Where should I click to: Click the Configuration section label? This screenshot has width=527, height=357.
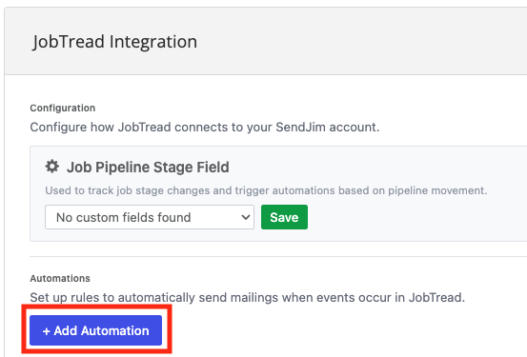coord(63,109)
